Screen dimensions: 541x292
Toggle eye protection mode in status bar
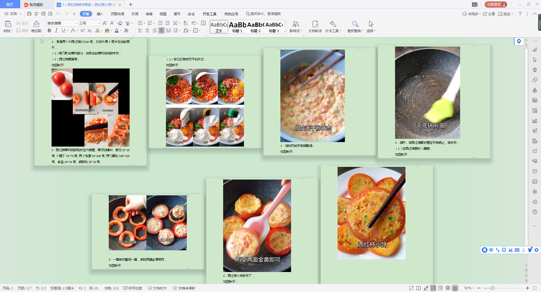455,288
